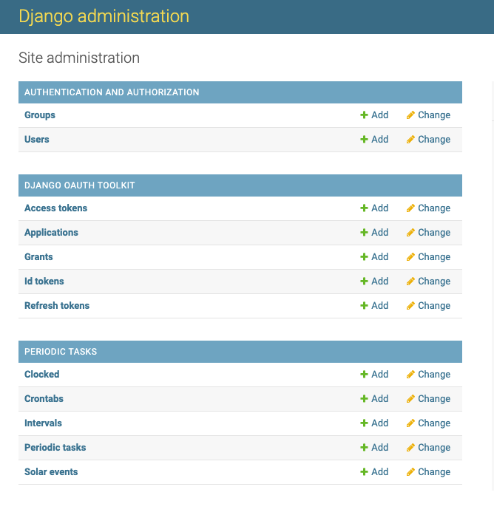This screenshot has height=515, width=494.
Task: Click the pencil icon for Id tokens
Action: 410,282
